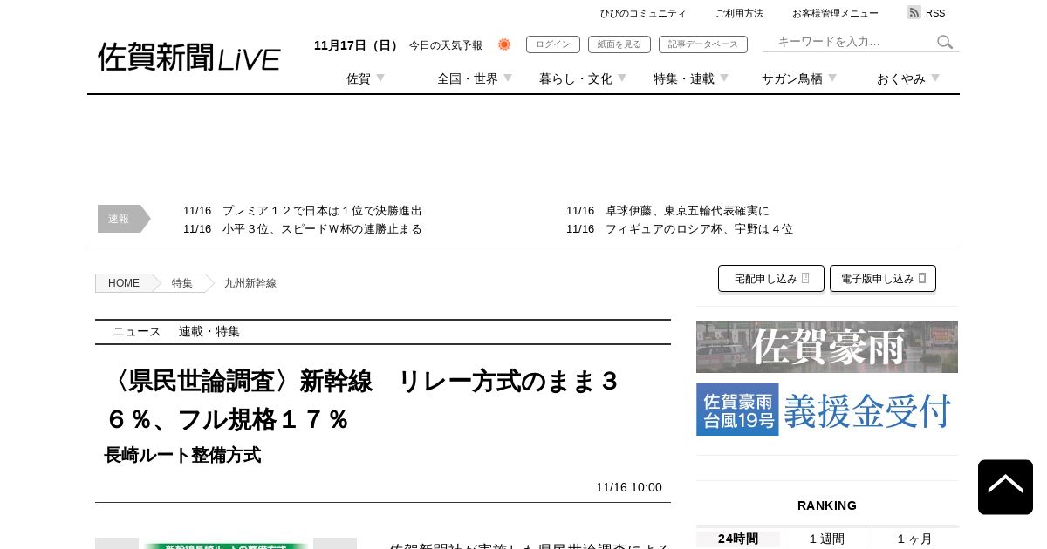This screenshot has height=549, width=1047.
Task: Click the 速報 label tag
Action: pyautogui.click(x=123, y=219)
